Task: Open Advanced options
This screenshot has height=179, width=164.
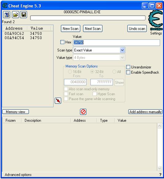Action: coord(18,175)
